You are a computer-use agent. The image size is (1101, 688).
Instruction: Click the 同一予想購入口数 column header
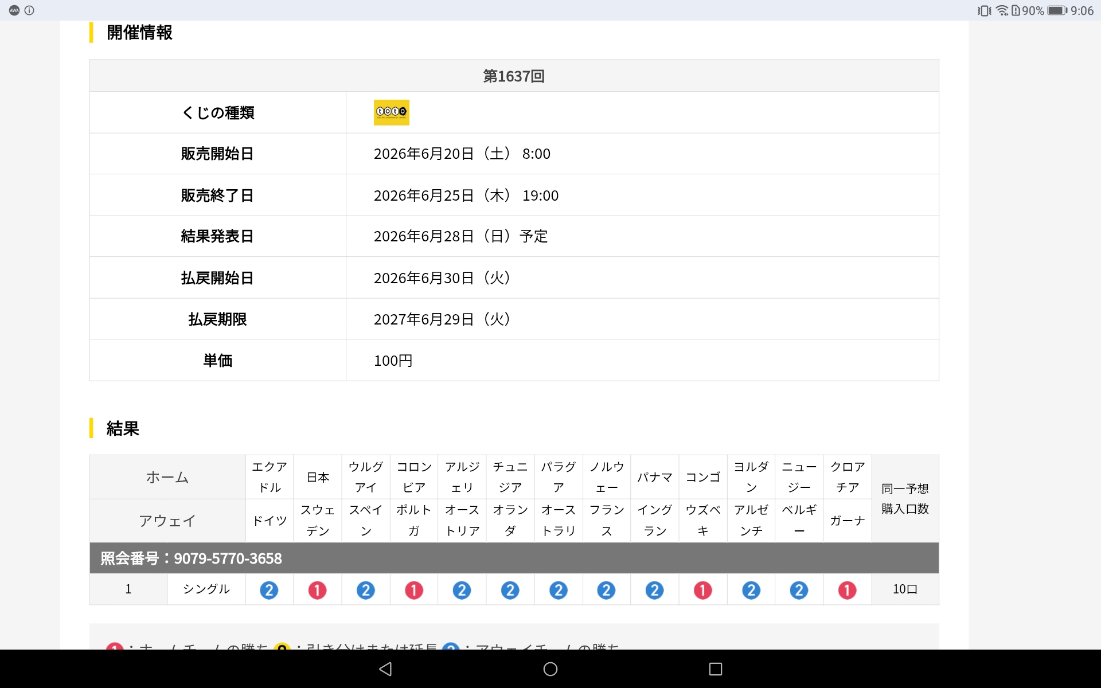905,498
